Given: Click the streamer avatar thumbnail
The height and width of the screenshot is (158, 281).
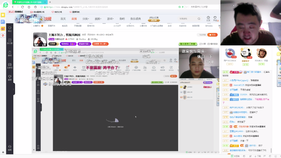Looking at the screenshot, I should coord(40,39).
